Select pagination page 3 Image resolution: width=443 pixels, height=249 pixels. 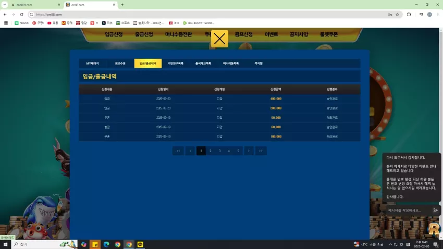[219, 151]
